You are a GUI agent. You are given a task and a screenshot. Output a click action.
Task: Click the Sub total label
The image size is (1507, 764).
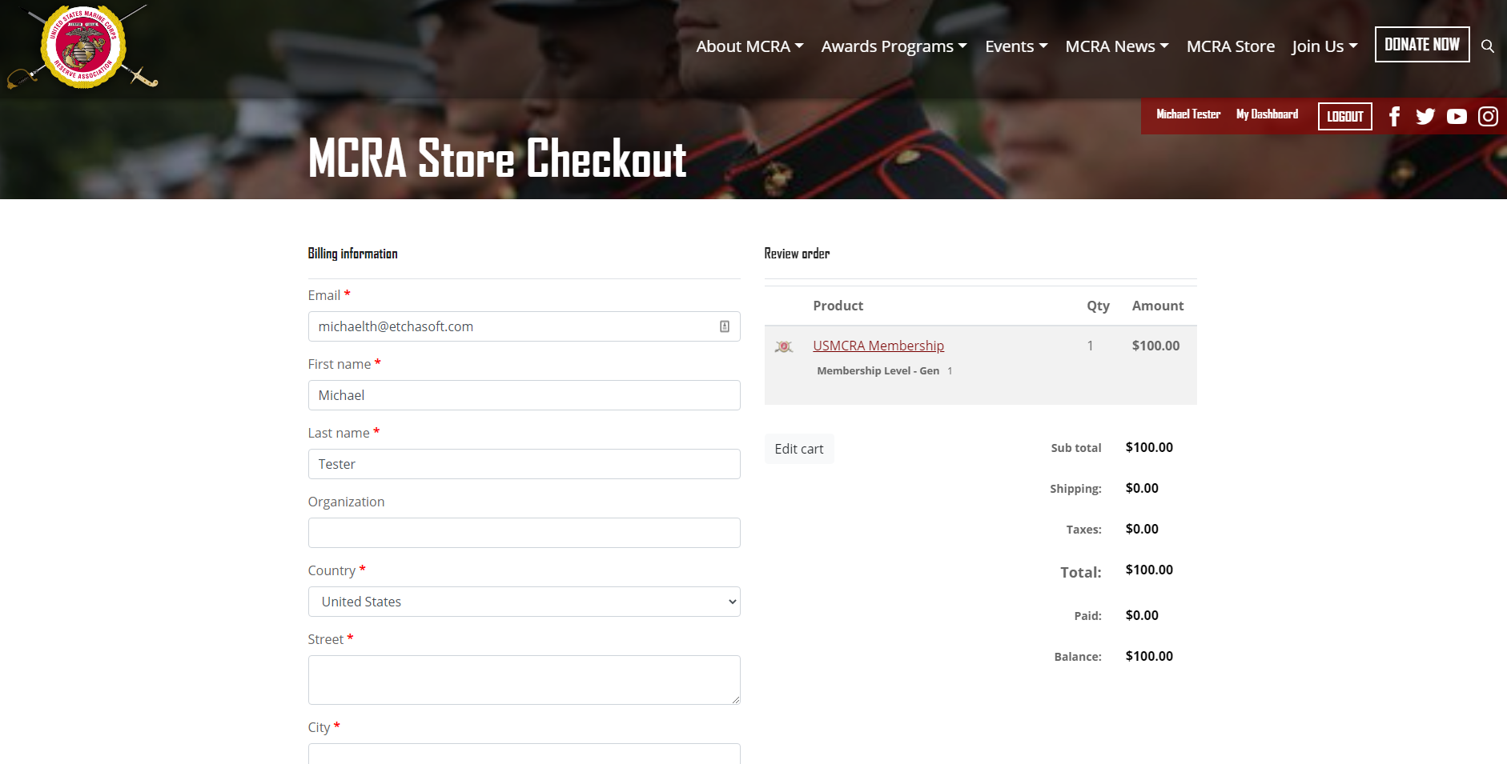pos(1076,448)
